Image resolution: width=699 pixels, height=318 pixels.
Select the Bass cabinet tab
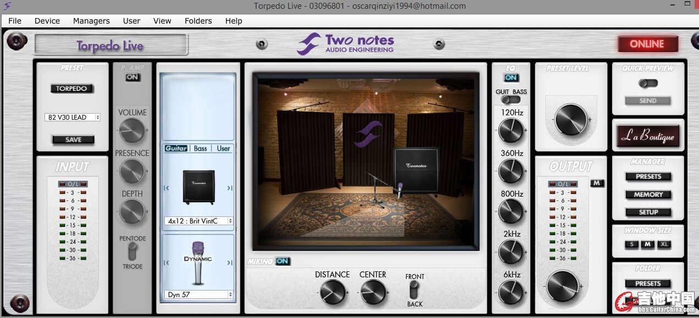pyautogui.click(x=201, y=148)
